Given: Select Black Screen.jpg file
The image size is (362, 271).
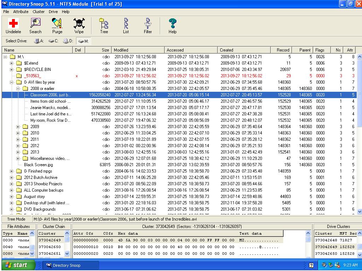Looking at the screenshot, I should click(x=179, y=165).
